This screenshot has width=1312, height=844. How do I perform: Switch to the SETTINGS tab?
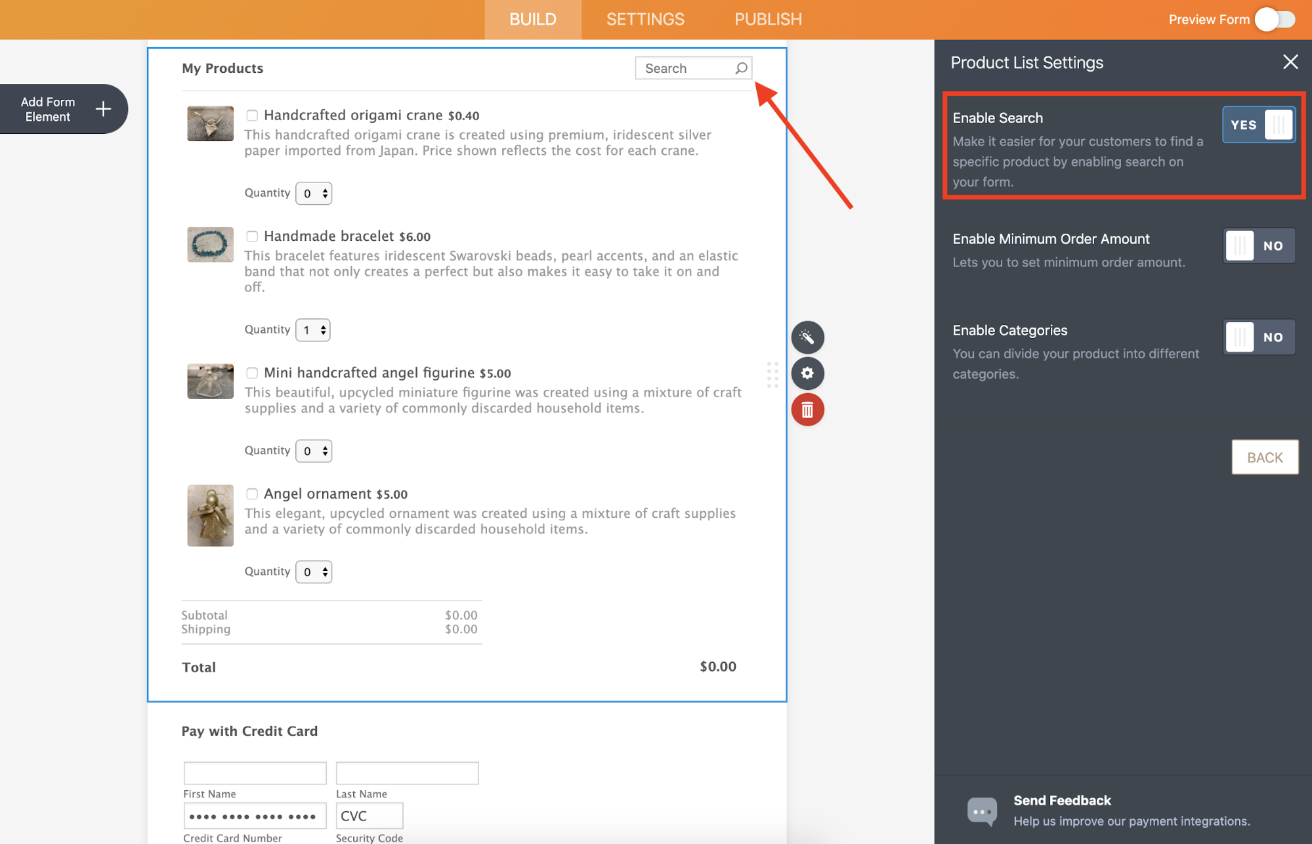tap(645, 20)
